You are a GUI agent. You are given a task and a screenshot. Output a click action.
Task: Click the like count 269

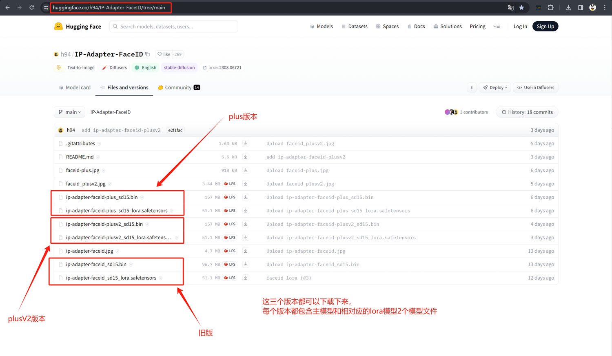click(x=178, y=54)
